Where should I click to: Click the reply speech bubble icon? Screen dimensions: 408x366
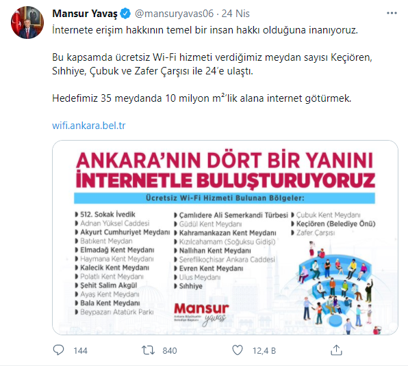[58, 350]
